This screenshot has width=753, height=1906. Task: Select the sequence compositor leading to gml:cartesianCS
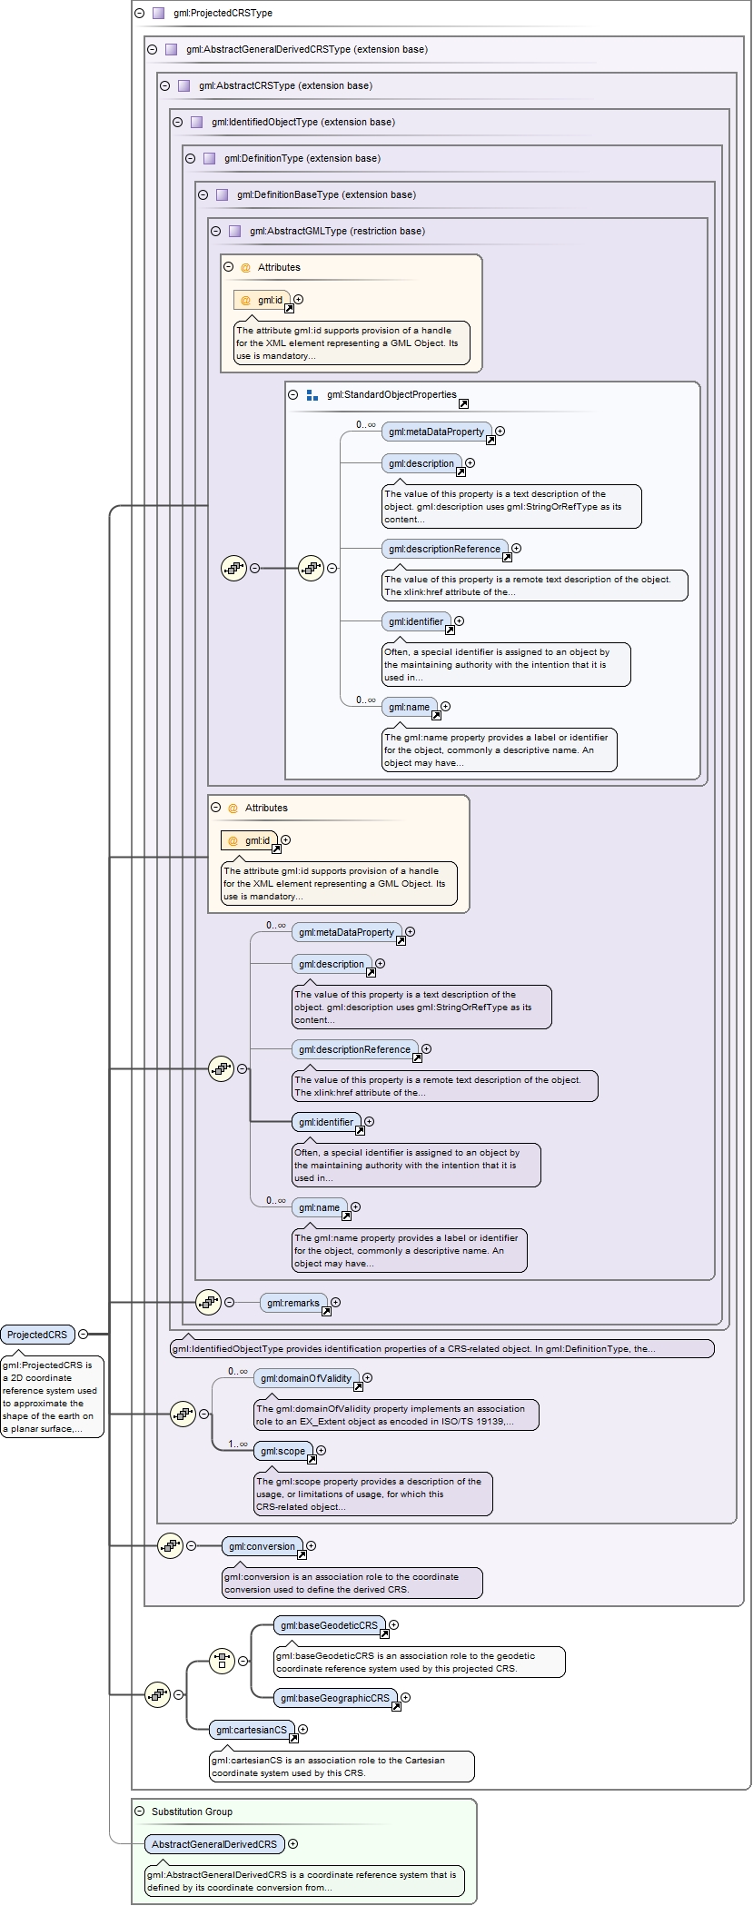pyautogui.click(x=157, y=1693)
